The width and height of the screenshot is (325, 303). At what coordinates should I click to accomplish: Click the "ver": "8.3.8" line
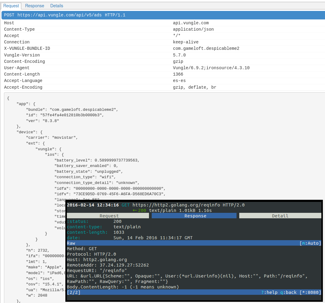[43, 121]
